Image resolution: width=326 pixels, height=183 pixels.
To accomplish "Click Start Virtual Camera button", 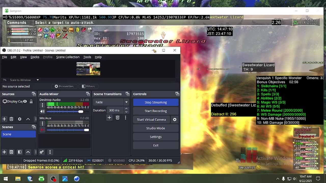I will (x=151, y=119).
